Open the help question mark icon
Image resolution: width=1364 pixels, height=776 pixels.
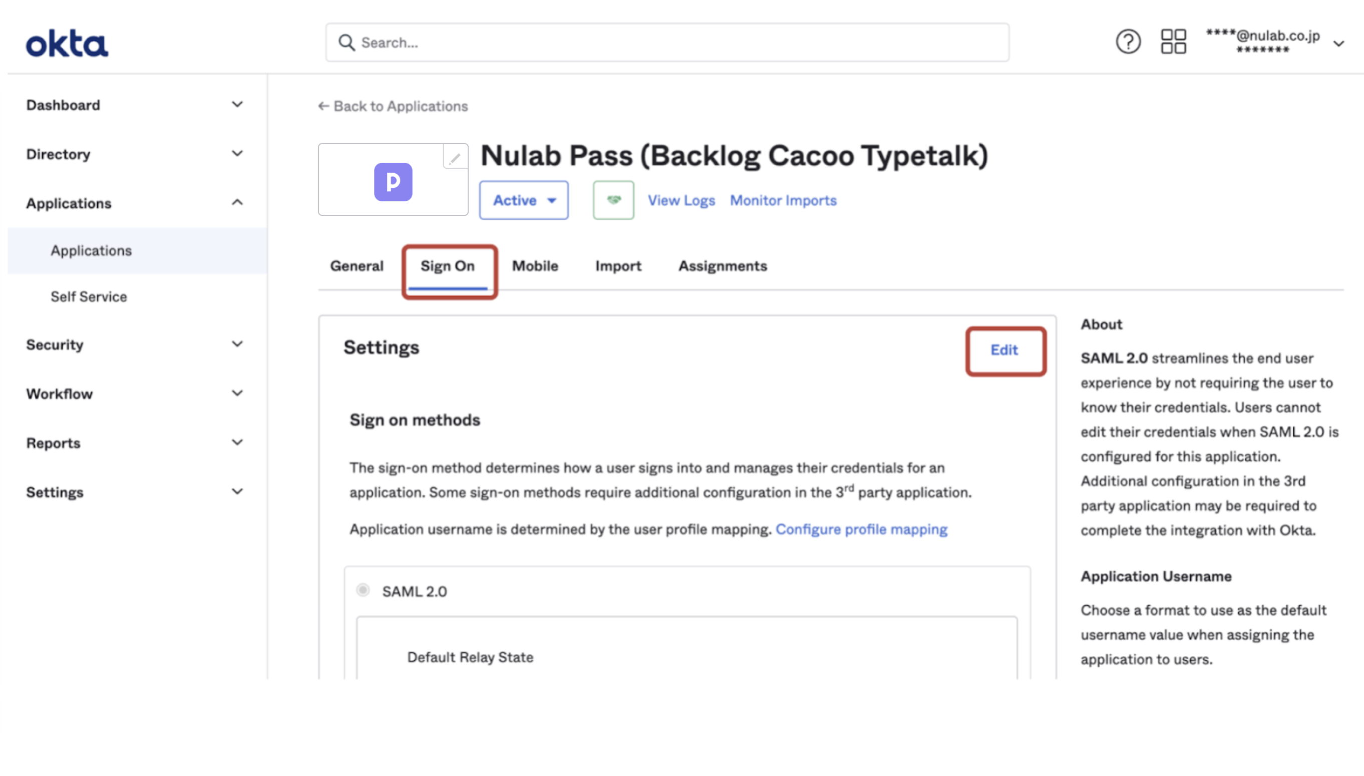pyautogui.click(x=1127, y=42)
